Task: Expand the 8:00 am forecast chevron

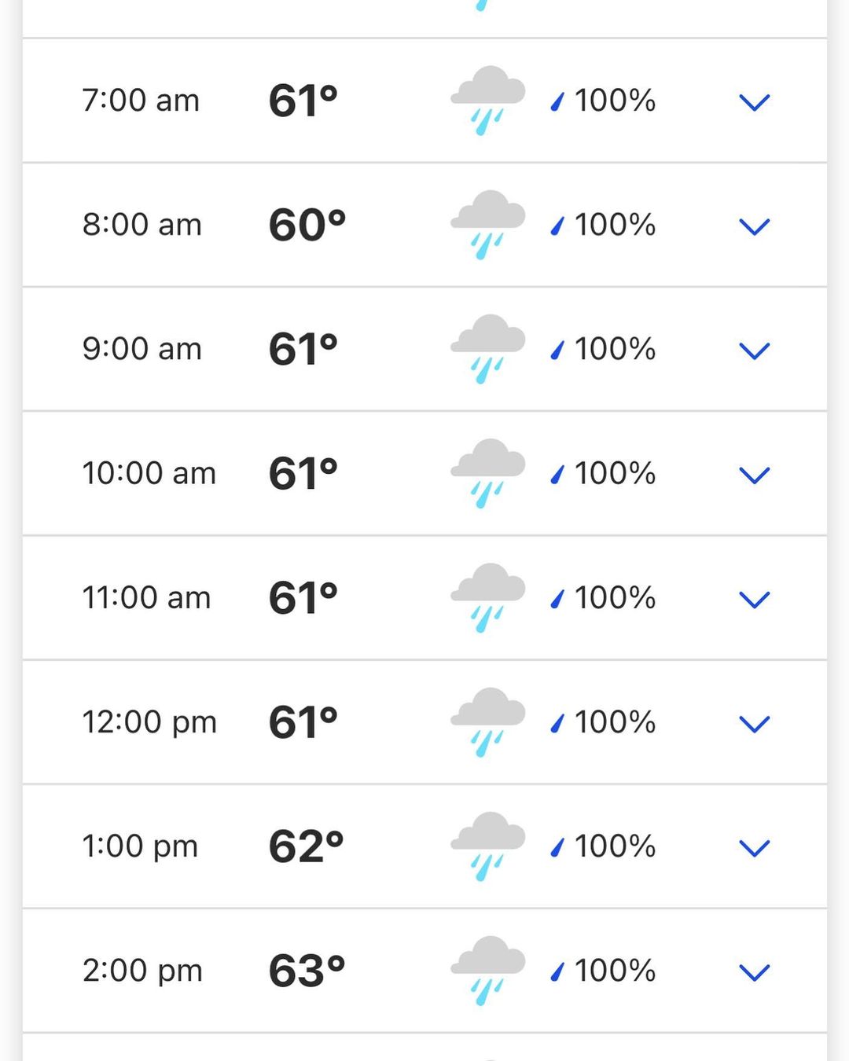Action: click(x=754, y=226)
